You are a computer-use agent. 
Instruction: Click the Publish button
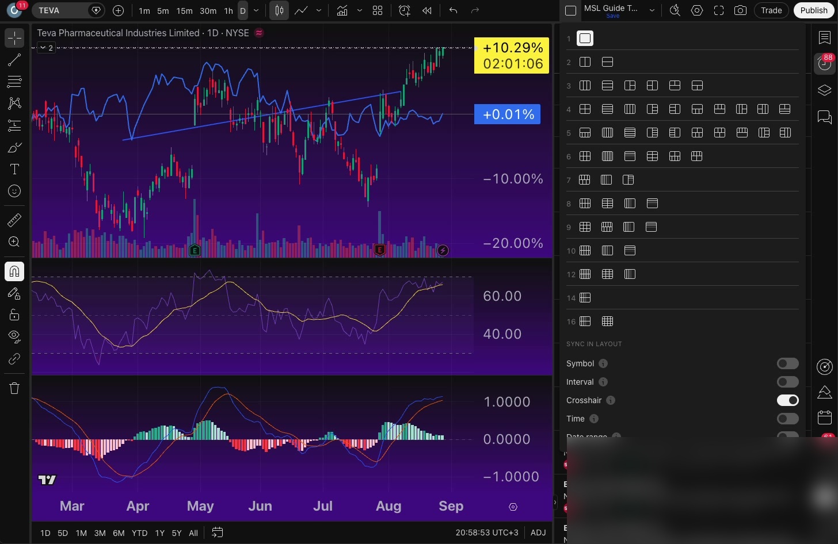(x=814, y=10)
